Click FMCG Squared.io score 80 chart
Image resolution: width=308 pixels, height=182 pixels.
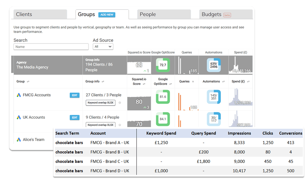pos(139,103)
